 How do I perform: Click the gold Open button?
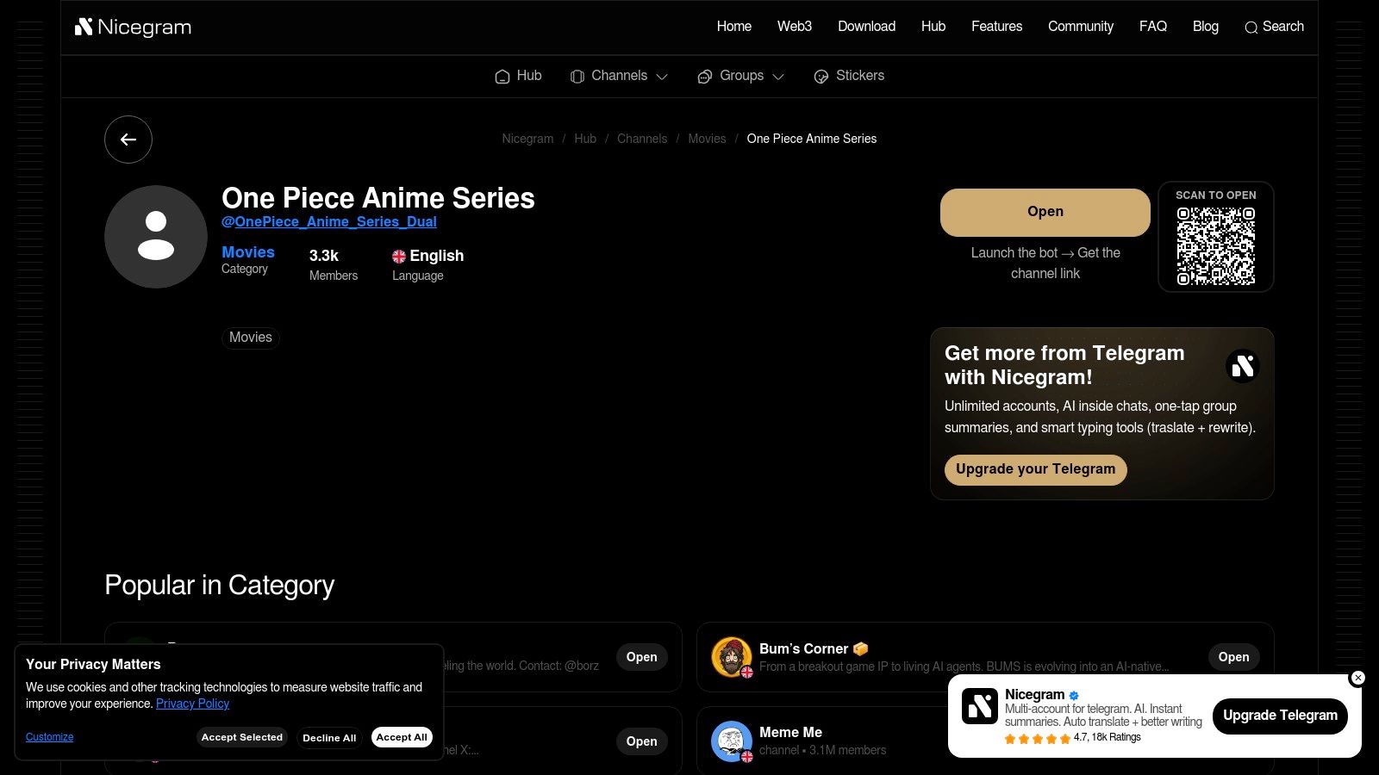point(1045,212)
